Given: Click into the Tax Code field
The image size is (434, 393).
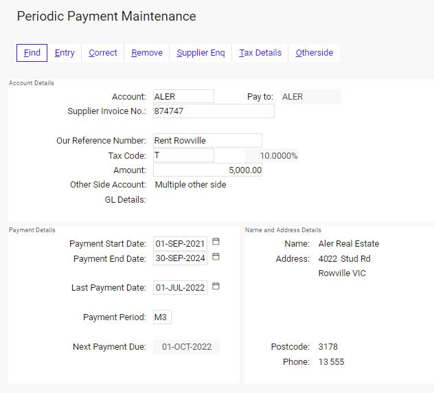Looking at the screenshot, I should coord(183,155).
